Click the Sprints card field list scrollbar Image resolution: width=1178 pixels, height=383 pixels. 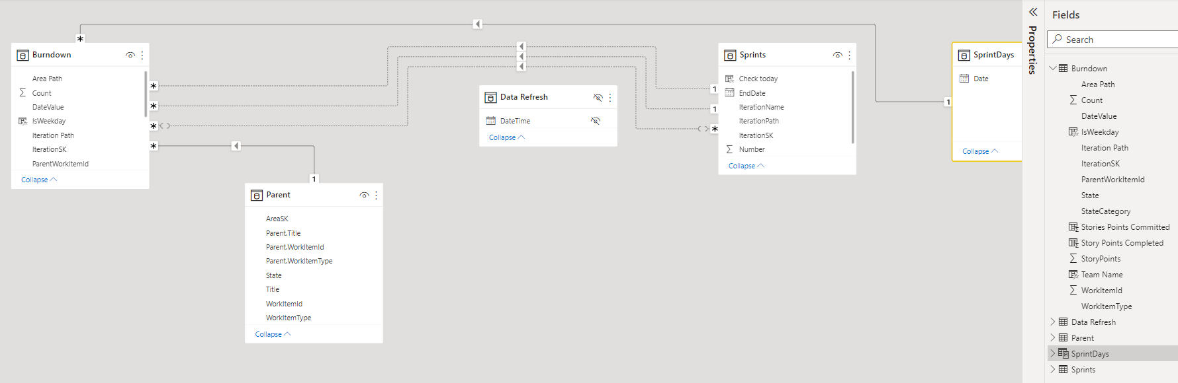tap(852, 107)
